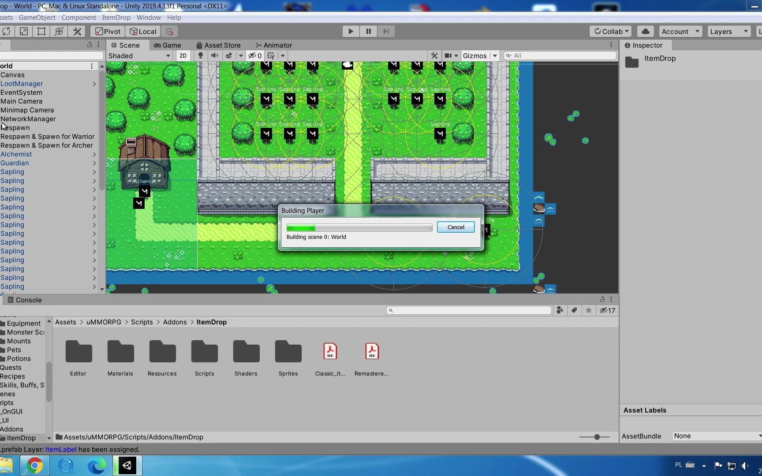The image size is (762, 476).
Task: Toggle scene lighting
Action: pos(201,56)
